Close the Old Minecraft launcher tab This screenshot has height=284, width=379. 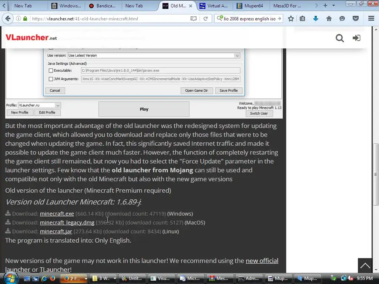click(x=191, y=6)
